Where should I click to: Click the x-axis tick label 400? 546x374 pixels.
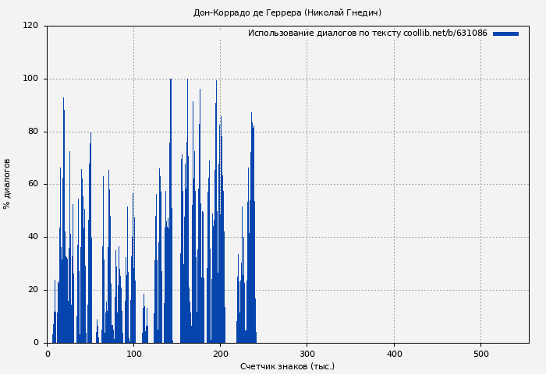[x=394, y=354]
